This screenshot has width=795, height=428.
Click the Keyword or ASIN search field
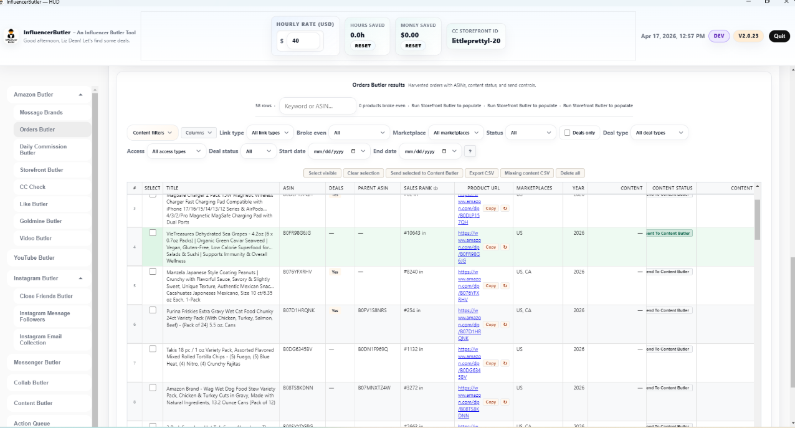point(317,106)
